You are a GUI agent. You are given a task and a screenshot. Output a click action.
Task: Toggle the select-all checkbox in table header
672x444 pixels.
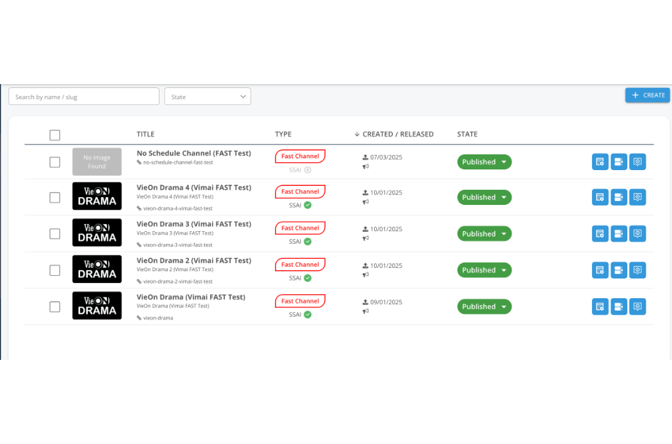tap(55, 135)
